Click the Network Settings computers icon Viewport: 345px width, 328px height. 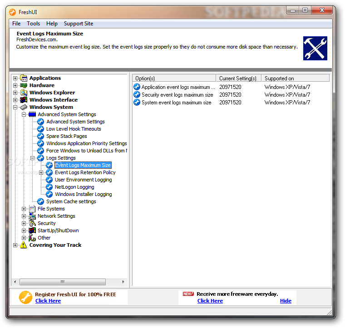[32, 216]
